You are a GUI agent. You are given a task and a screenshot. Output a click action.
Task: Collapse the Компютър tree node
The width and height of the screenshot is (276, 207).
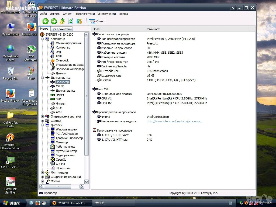click(x=43, y=39)
